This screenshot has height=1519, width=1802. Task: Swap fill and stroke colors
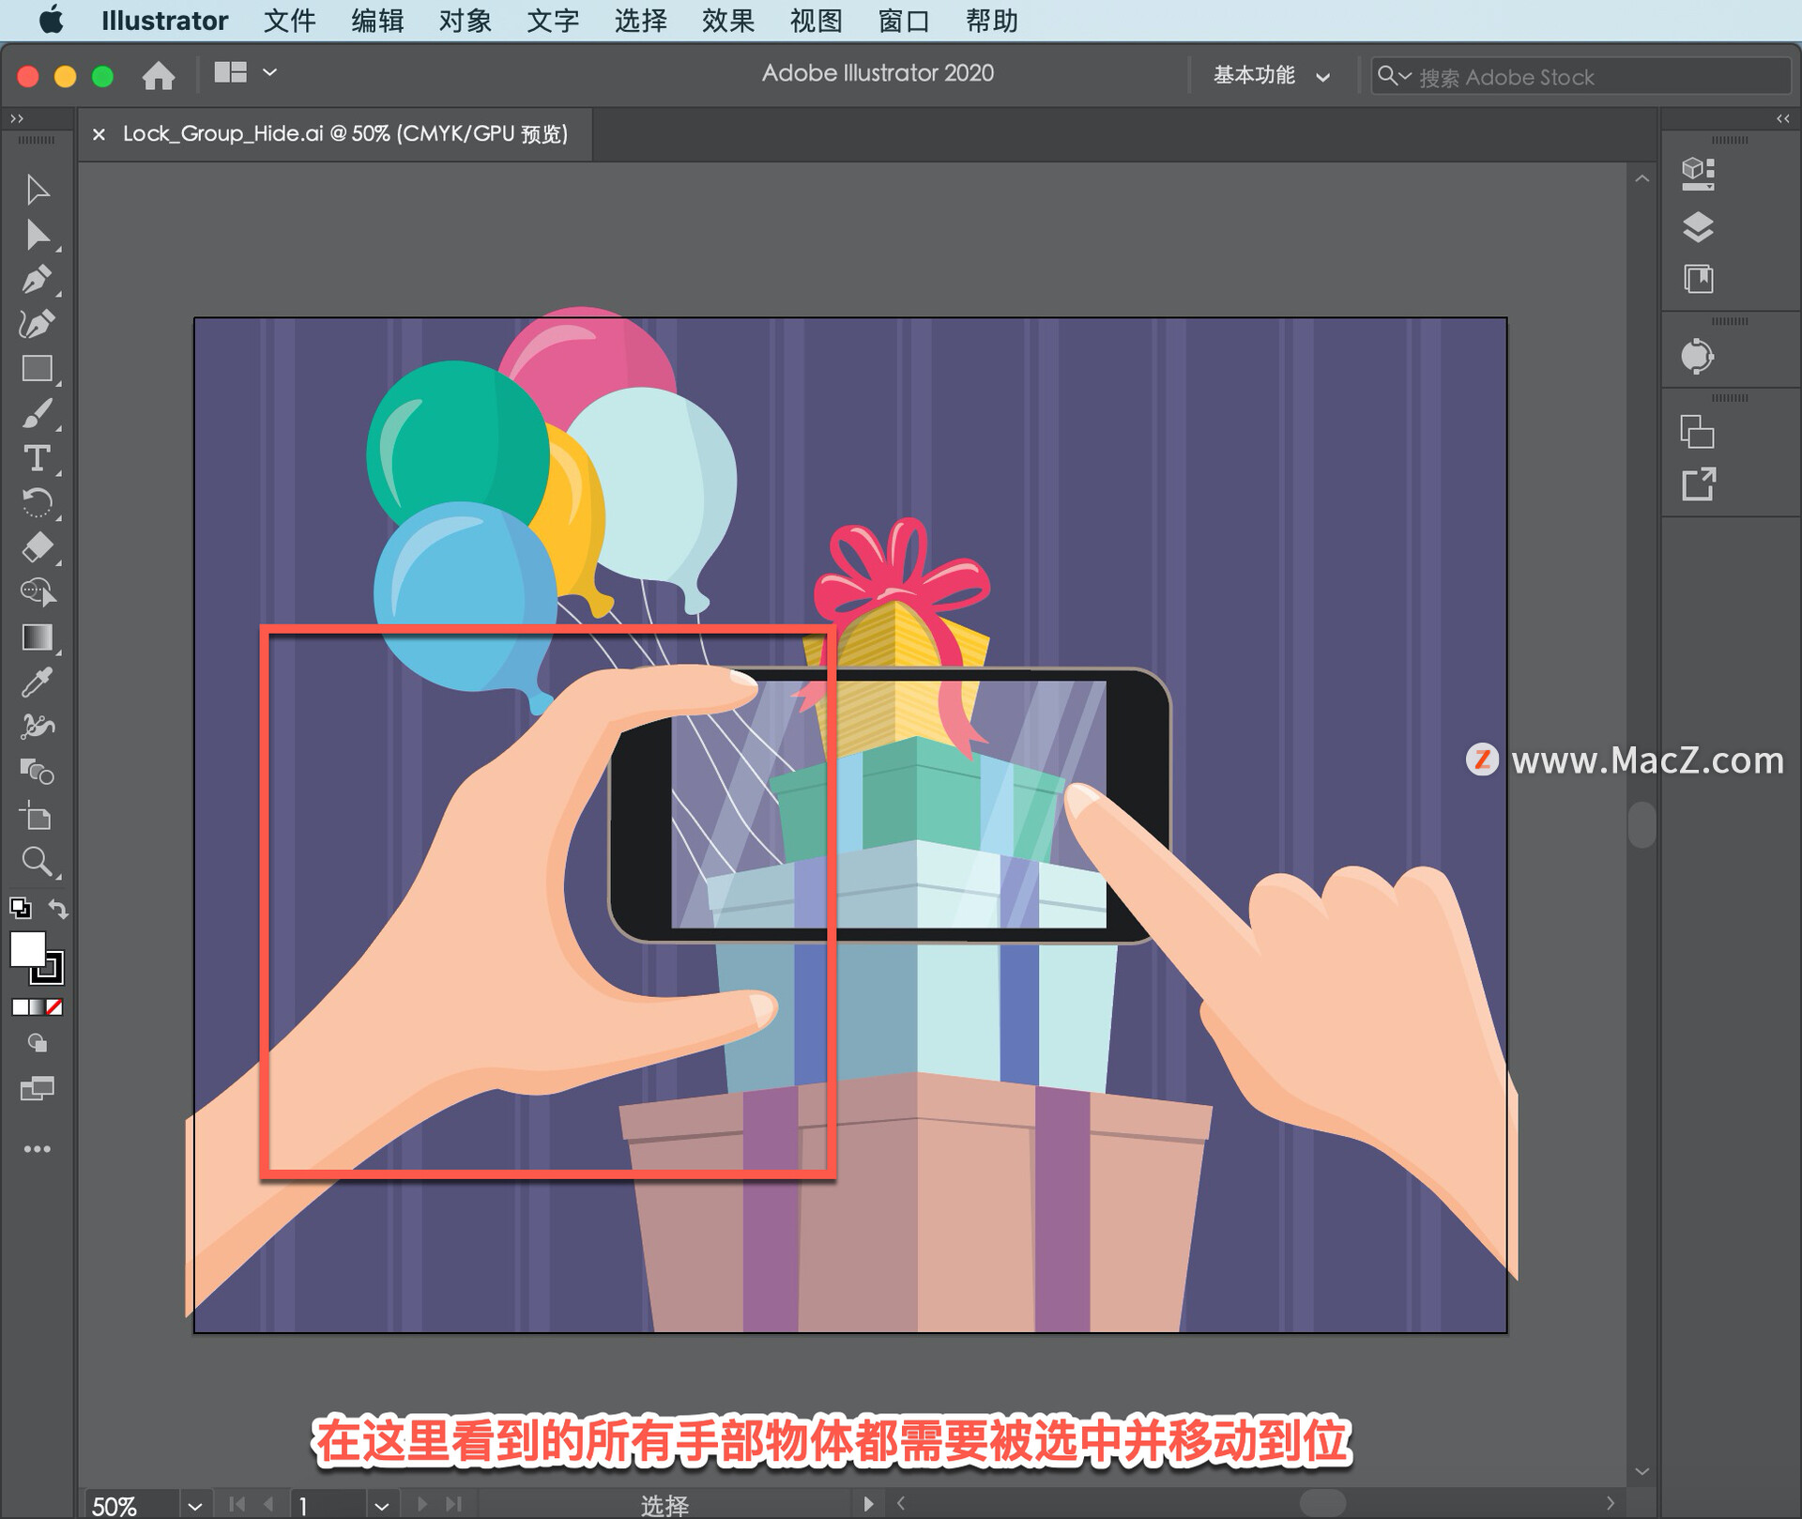(56, 909)
